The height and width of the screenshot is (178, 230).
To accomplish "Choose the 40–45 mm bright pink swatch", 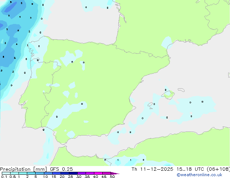I will 98,173.
